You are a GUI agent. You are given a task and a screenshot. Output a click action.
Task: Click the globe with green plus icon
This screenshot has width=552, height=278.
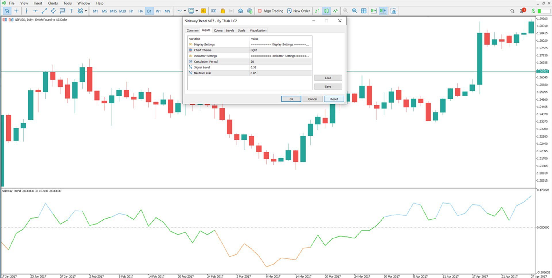pos(250,11)
